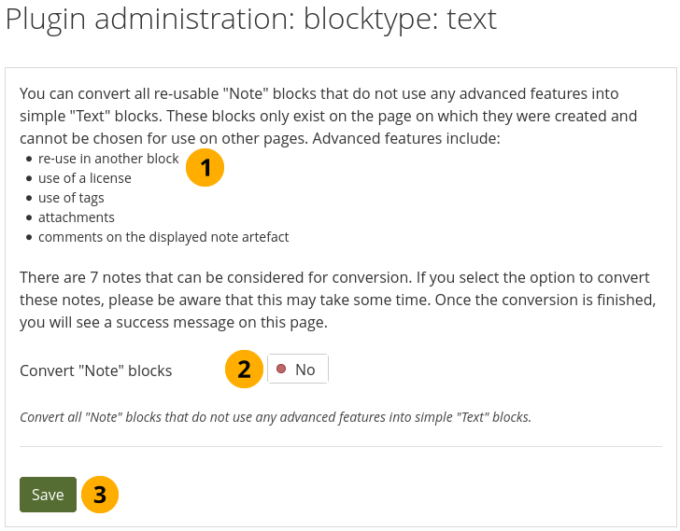Image resolution: width=680 pixels, height=531 pixels.
Task: Click the bullet before "re-use in another block"
Action: (x=29, y=159)
